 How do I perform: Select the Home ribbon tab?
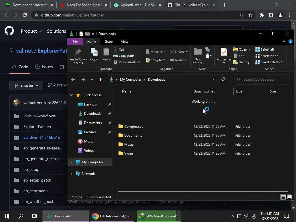point(92,42)
